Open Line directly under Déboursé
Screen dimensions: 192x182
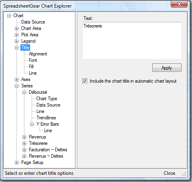[40, 111]
